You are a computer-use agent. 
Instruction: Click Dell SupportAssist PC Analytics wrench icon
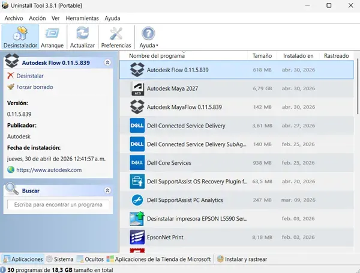click(137, 200)
